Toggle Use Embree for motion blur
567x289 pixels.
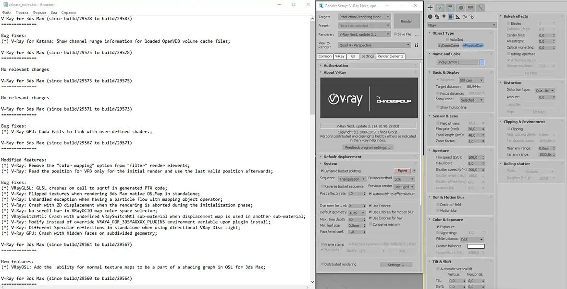pyautogui.click(x=370, y=212)
